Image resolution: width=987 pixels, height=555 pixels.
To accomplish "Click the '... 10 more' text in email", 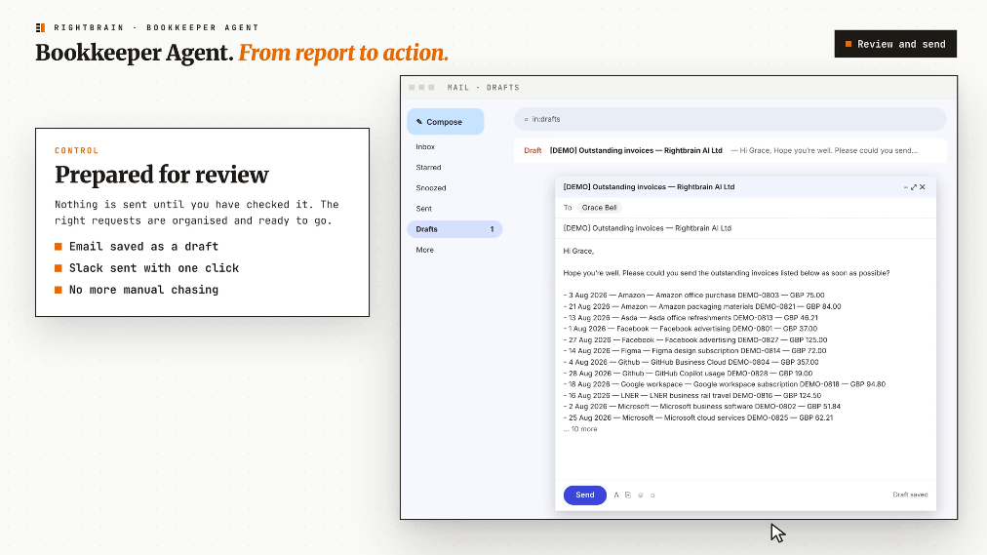I will 580,429.
